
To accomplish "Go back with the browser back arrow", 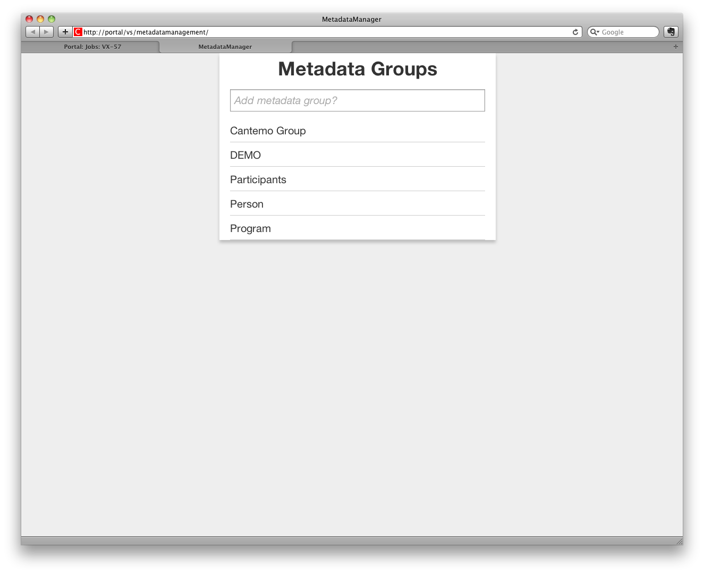I will tap(32, 32).
